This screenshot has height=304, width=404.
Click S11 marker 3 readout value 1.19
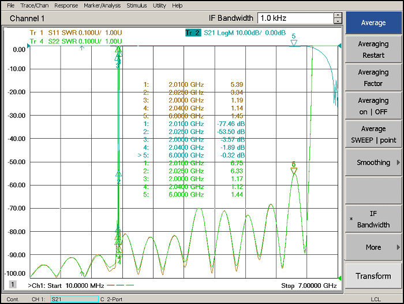point(237,100)
